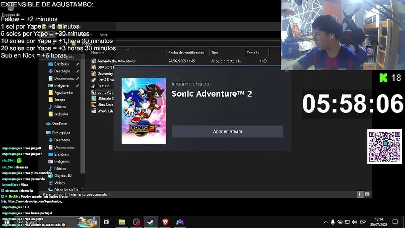Click the pin icon beside pinned Imágenes
The width and height of the screenshot is (405, 228).
[x=77, y=85]
